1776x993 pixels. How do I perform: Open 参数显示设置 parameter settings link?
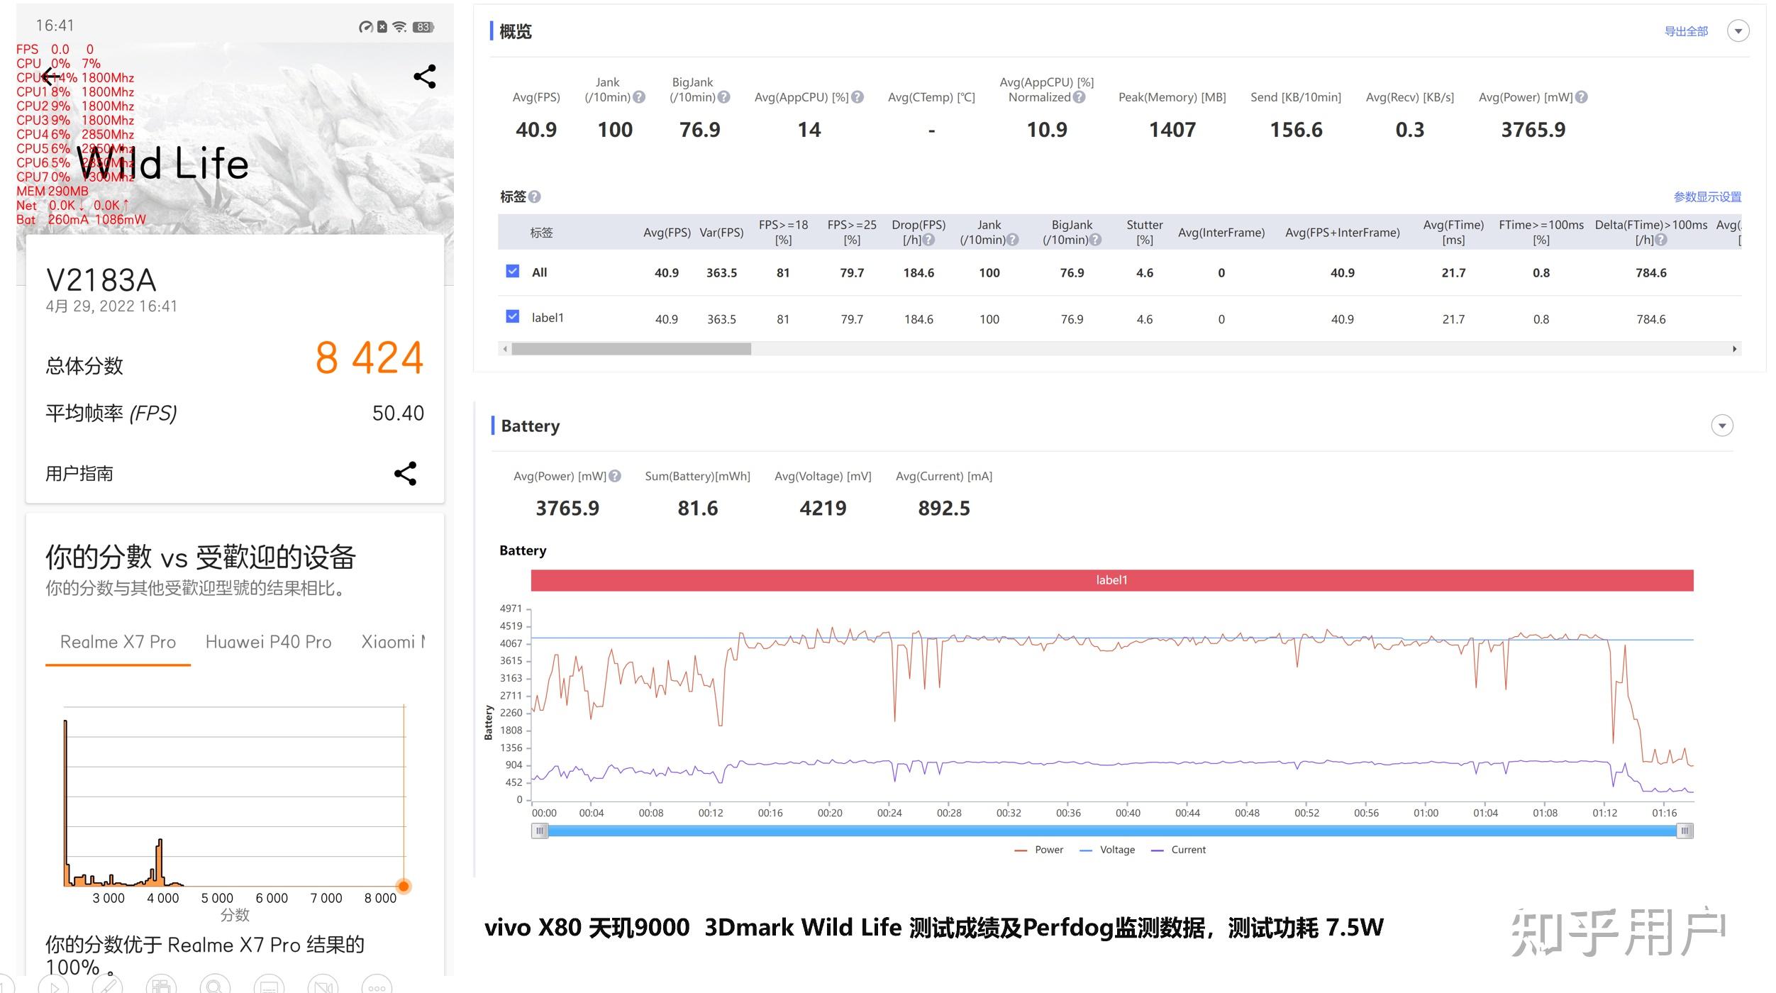[x=1707, y=197]
